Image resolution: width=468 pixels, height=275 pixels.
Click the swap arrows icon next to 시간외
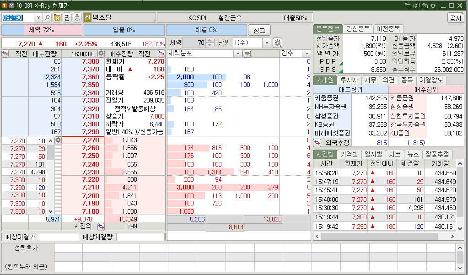point(101,226)
